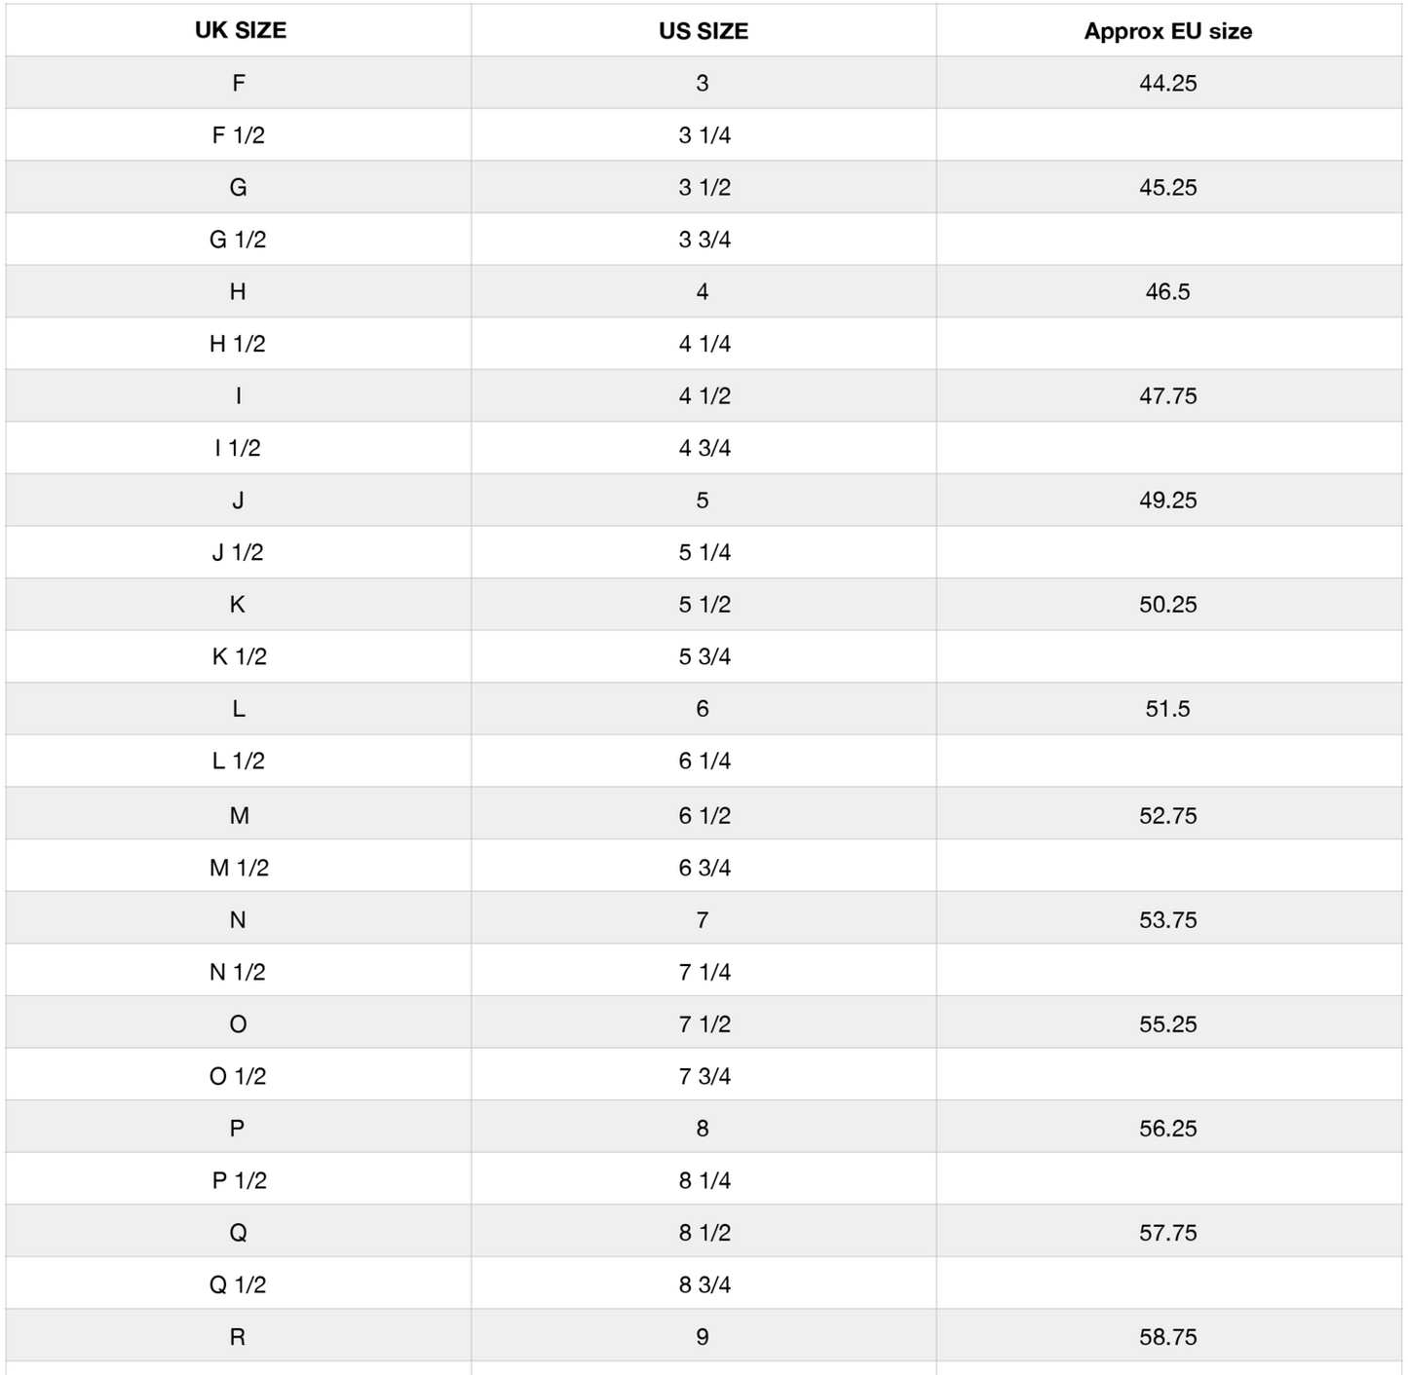Click the US size 8 3/4 cell
The width and height of the screenshot is (1408, 1375).
coord(704,1284)
